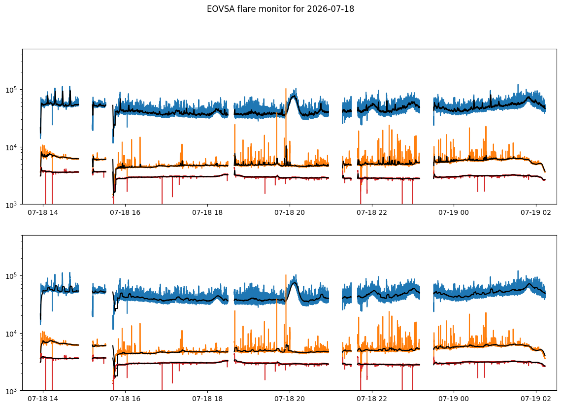Pick upper plot x-axis label "07-18 20"

[x=290, y=212]
